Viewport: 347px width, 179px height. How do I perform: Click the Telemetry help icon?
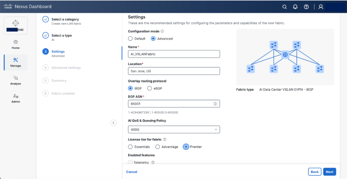point(153,162)
